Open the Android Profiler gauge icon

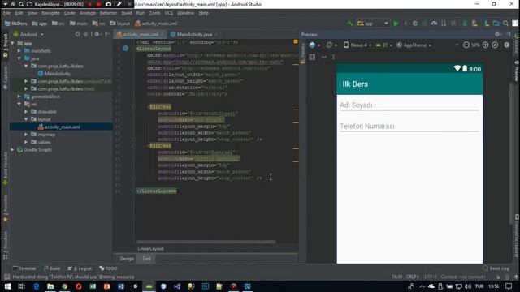434,24
